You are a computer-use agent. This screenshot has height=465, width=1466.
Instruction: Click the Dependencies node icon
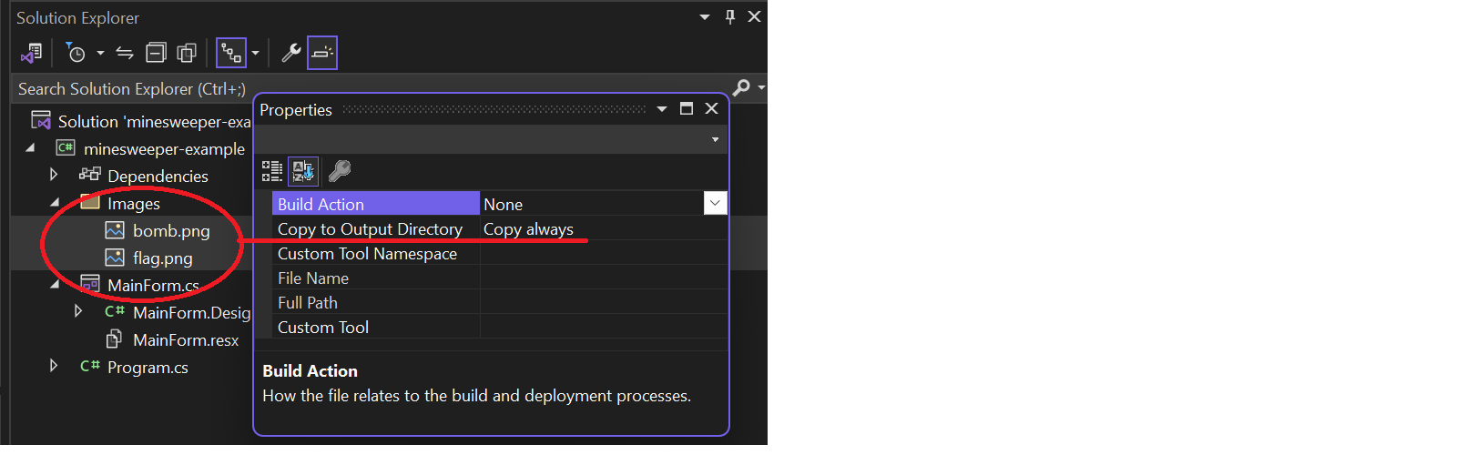(x=89, y=174)
